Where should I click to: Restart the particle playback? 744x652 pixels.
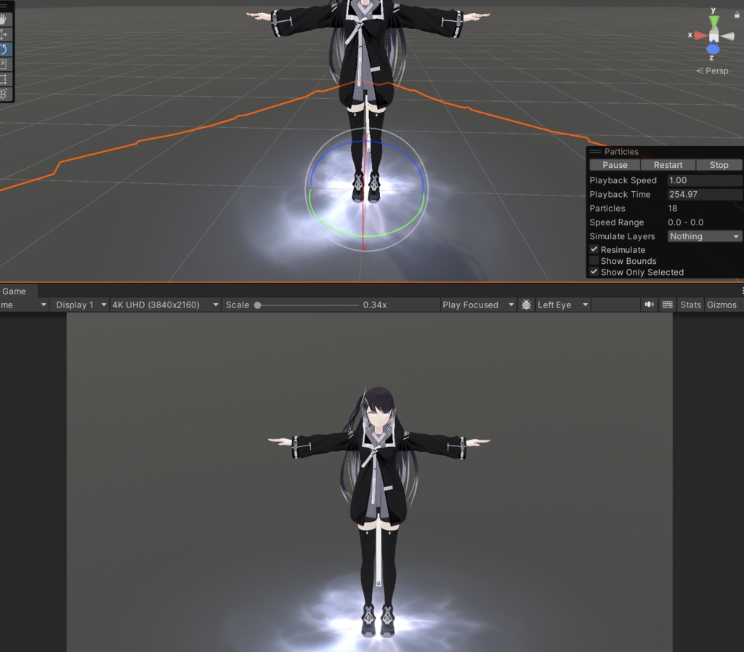pyautogui.click(x=667, y=165)
